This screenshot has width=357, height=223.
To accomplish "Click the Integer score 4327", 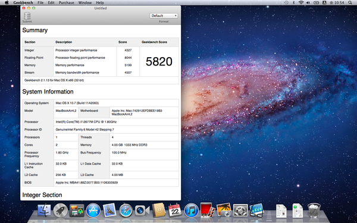I will pos(128,51).
